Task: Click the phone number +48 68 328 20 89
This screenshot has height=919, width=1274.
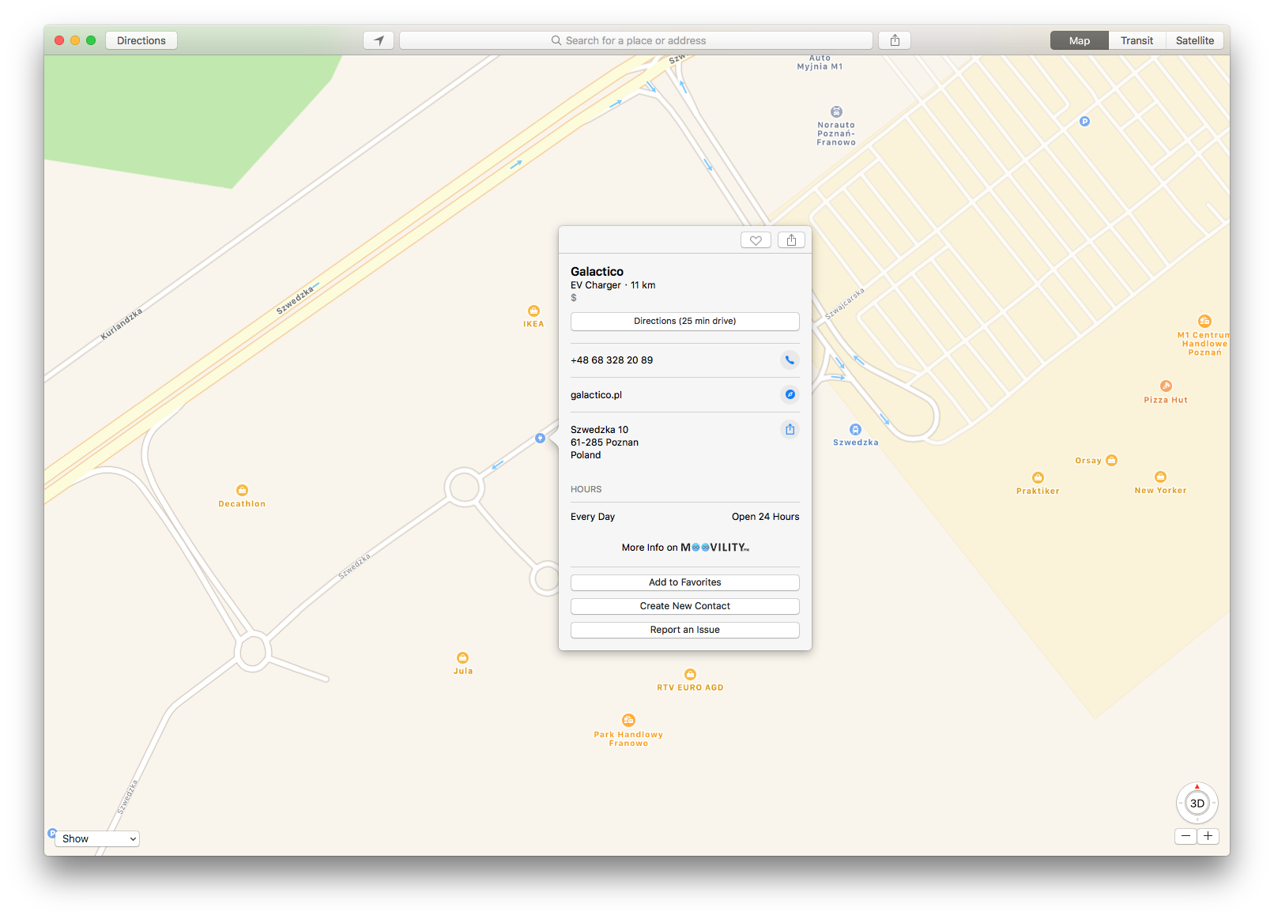Action: click(x=612, y=360)
